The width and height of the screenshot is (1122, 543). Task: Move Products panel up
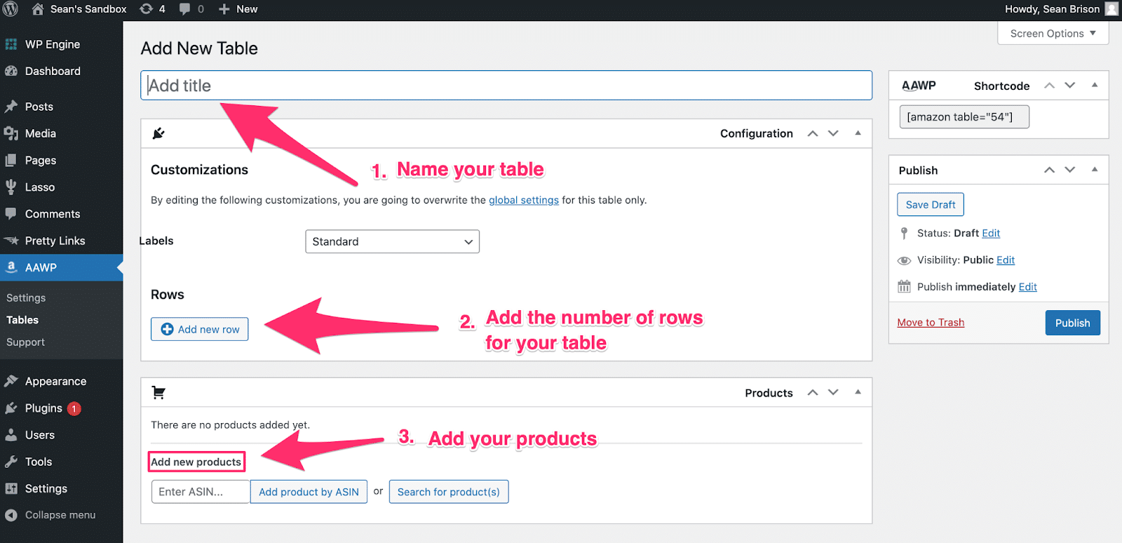(x=813, y=392)
